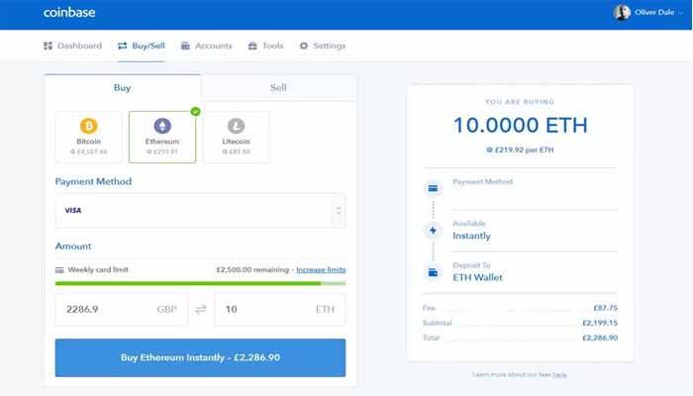Click the Total value £2,286.90
Viewport: 693px width, 396px height.
600,338
